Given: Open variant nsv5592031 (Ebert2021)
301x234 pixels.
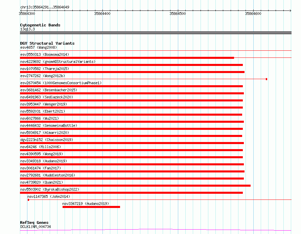Looking at the screenshot, I should [x=43, y=111].
